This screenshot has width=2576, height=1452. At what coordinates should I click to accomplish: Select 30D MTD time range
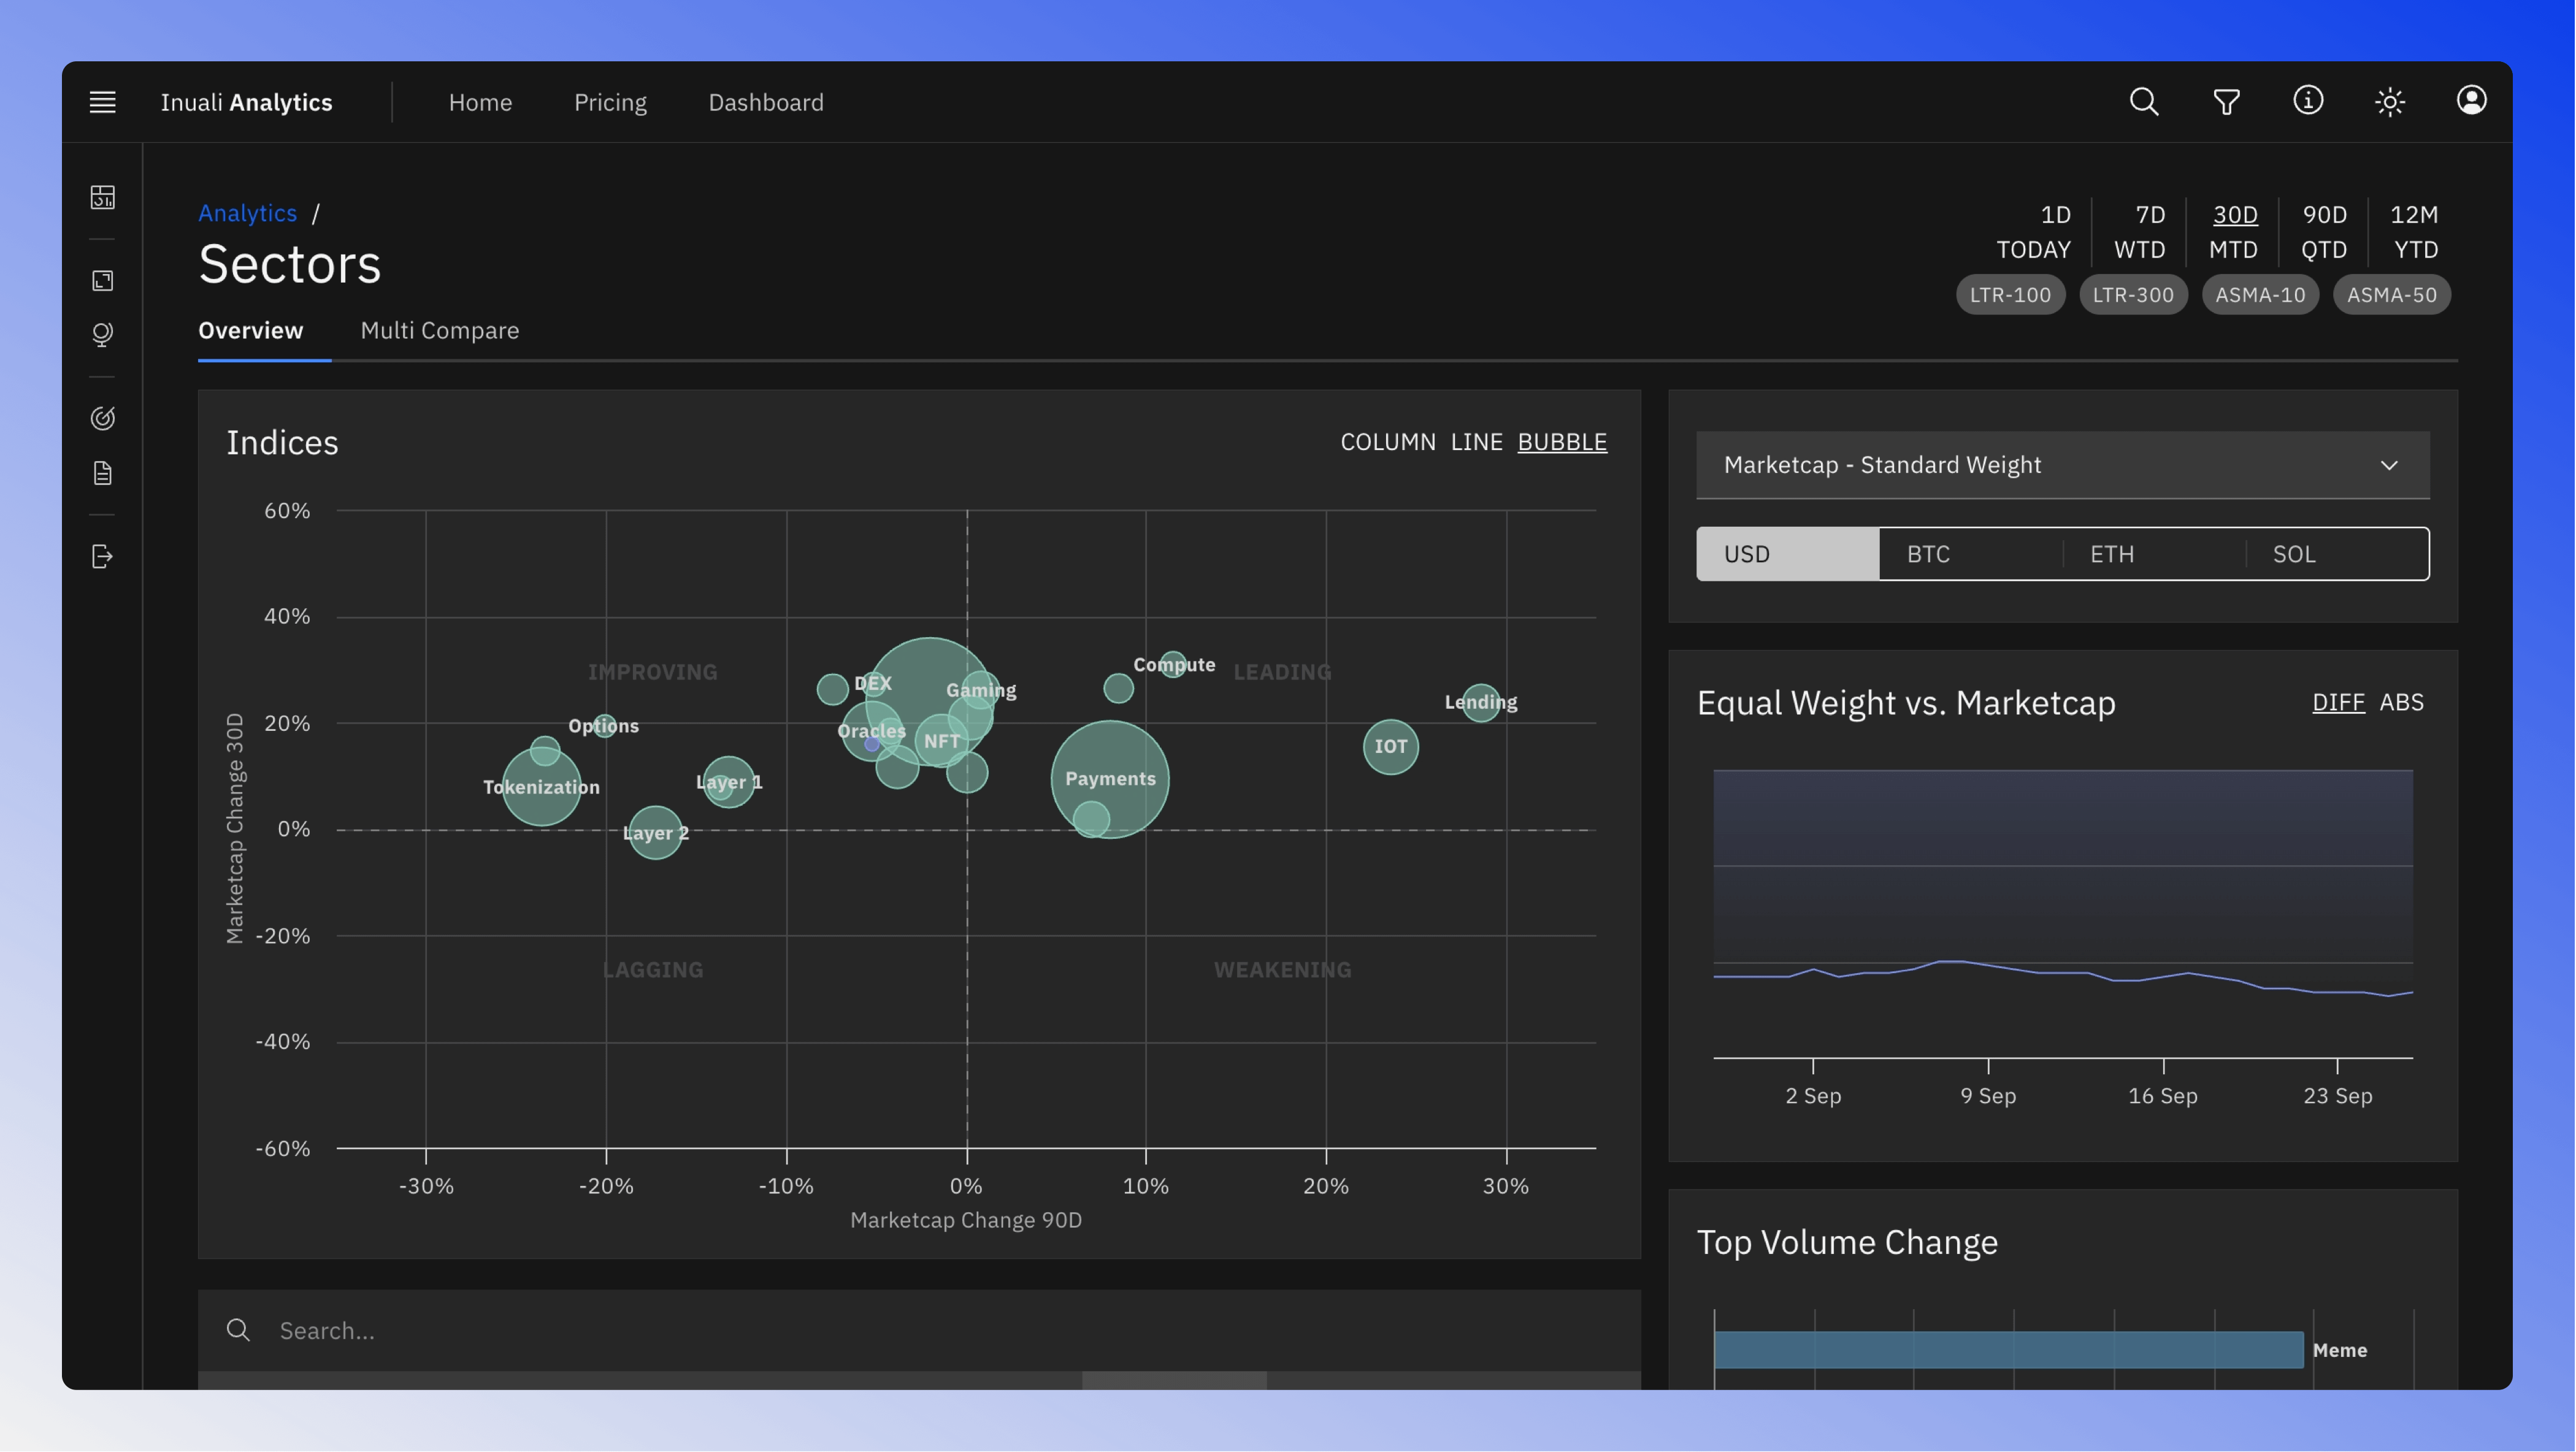[x=2234, y=232]
